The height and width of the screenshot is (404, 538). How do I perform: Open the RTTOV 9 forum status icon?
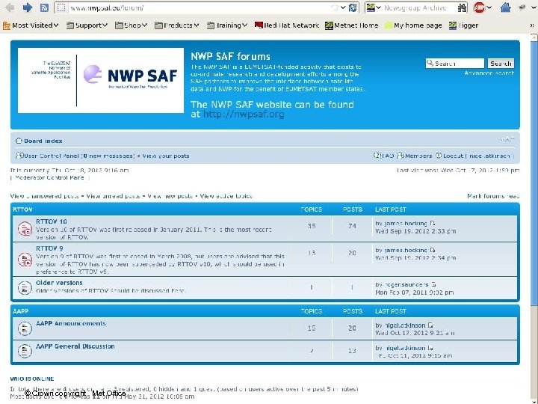(25, 260)
